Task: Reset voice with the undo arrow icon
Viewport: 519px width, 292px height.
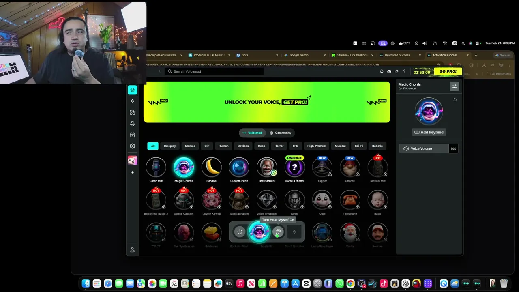Action: [x=455, y=100]
